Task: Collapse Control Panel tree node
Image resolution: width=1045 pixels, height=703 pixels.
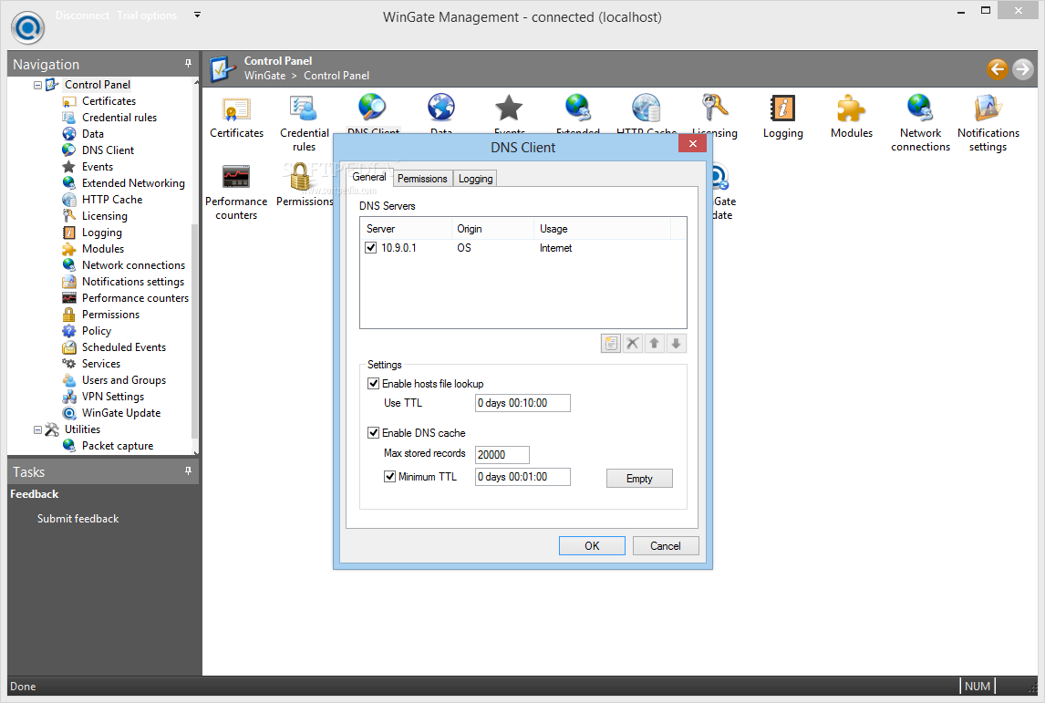Action: pyautogui.click(x=38, y=86)
